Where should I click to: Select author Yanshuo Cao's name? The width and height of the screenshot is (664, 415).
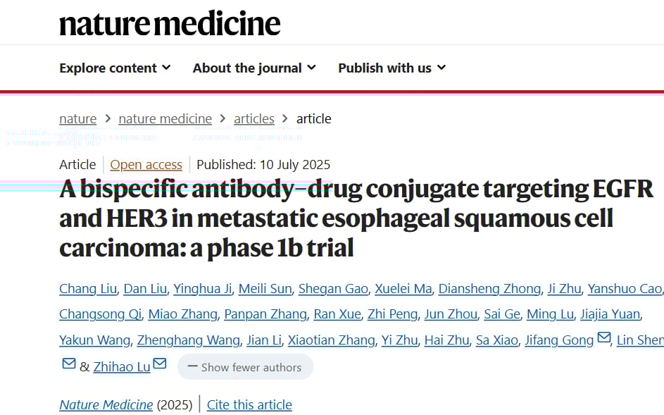pyautogui.click(x=625, y=289)
